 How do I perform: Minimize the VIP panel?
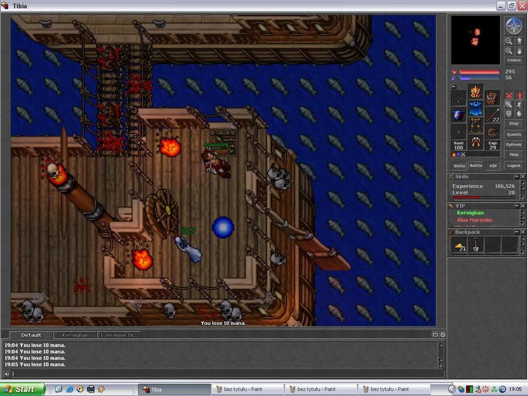(516, 206)
